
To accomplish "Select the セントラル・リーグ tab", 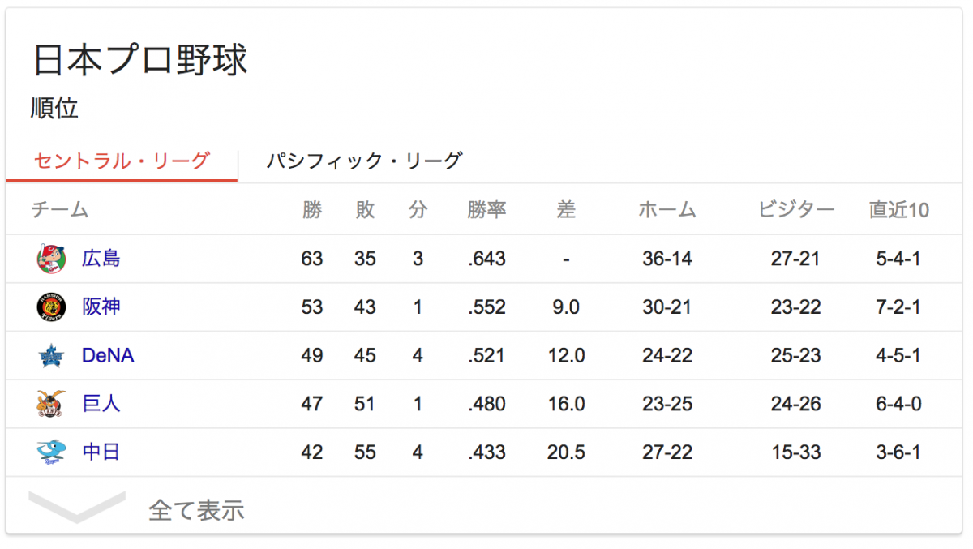I will point(122,161).
